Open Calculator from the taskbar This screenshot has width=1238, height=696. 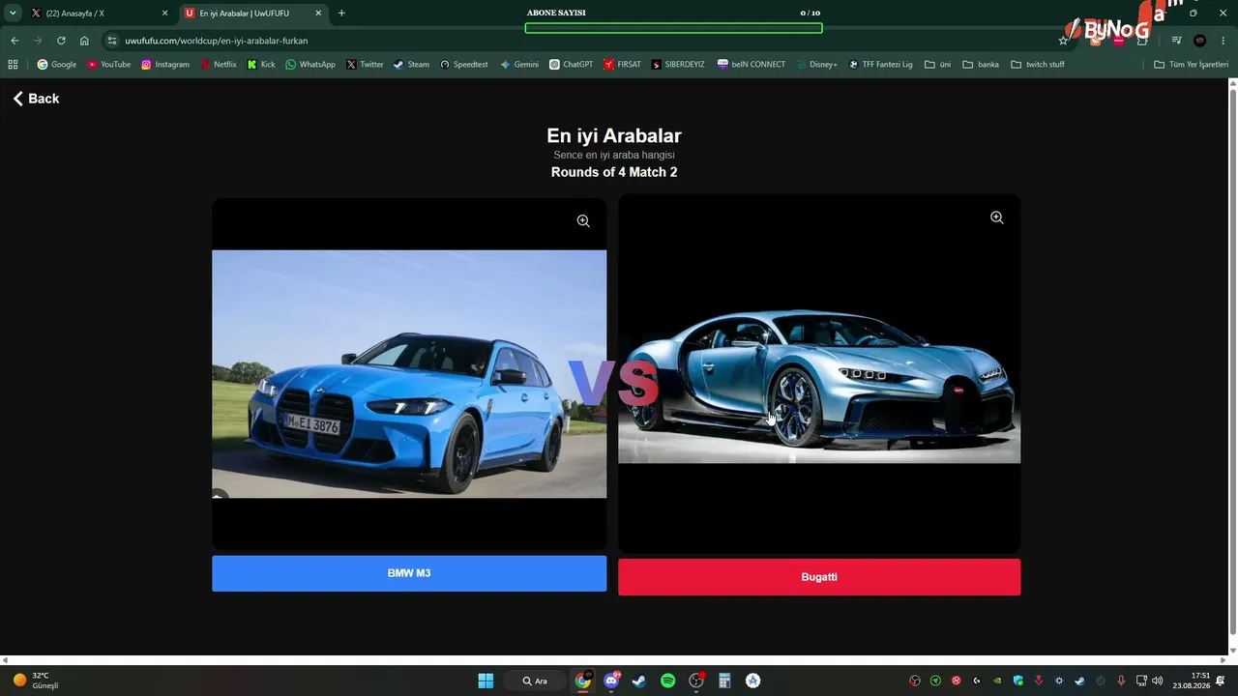click(x=724, y=681)
